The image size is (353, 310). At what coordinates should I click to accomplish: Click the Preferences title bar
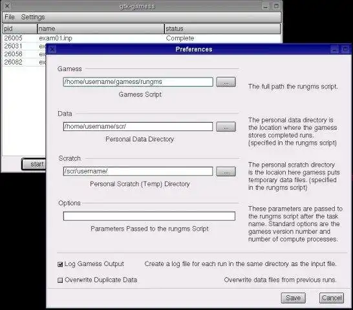tap(194, 49)
